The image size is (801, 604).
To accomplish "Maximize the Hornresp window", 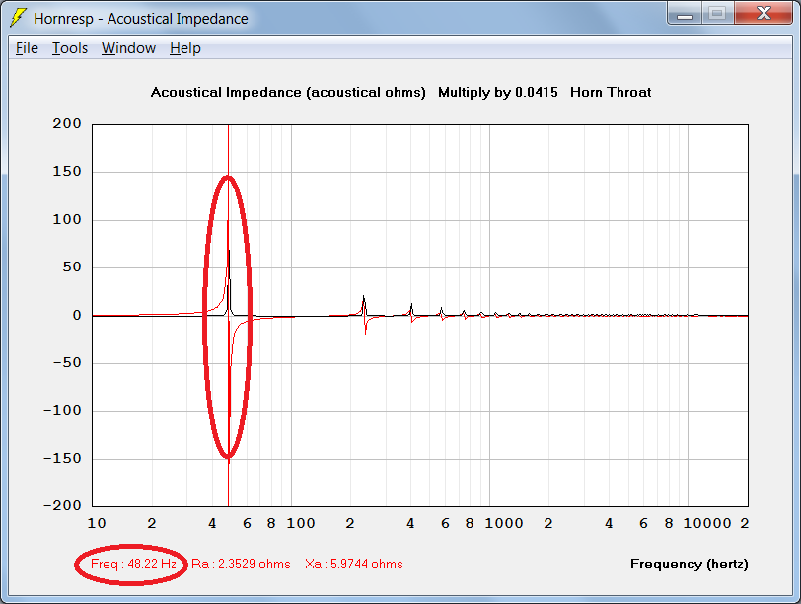I will (718, 13).
